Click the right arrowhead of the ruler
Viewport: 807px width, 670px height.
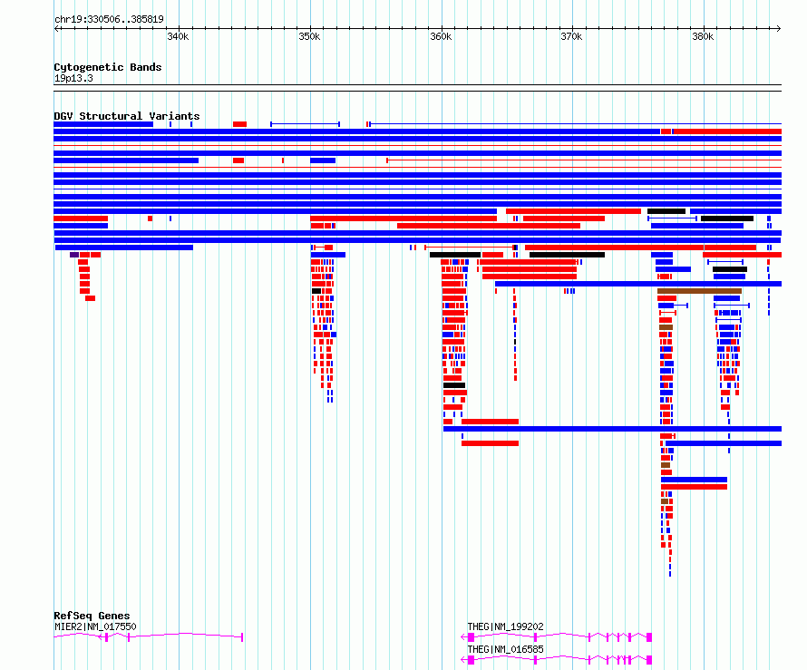click(x=779, y=28)
